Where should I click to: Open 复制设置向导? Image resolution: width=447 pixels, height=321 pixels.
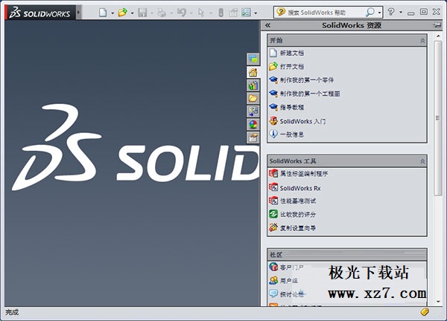[x=298, y=228]
